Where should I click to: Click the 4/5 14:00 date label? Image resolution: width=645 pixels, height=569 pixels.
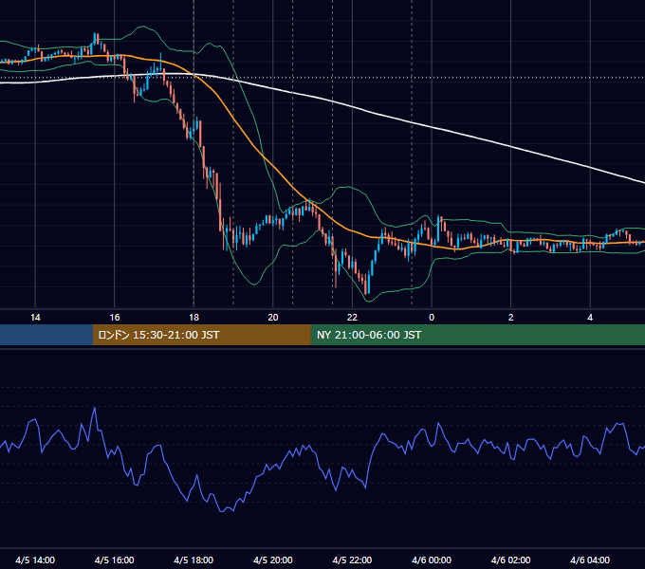tap(35, 560)
